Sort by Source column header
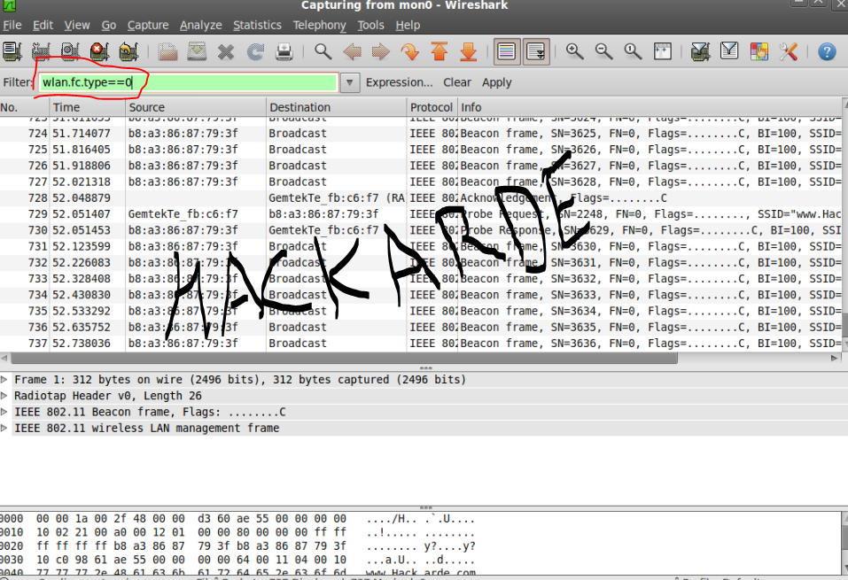The image size is (848, 580). point(195,107)
